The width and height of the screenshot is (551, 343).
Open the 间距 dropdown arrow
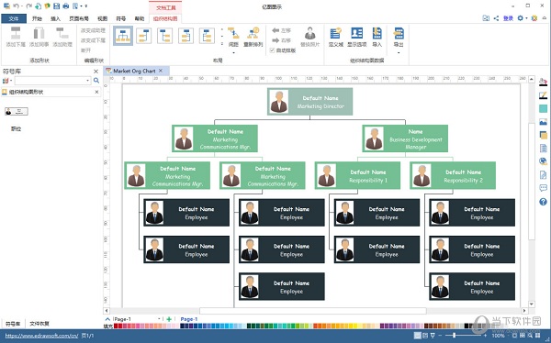[233, 53]
